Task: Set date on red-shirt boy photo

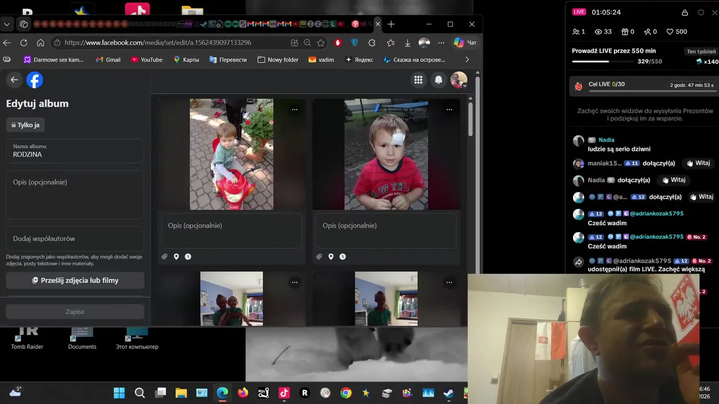Action: click(343, 256)
